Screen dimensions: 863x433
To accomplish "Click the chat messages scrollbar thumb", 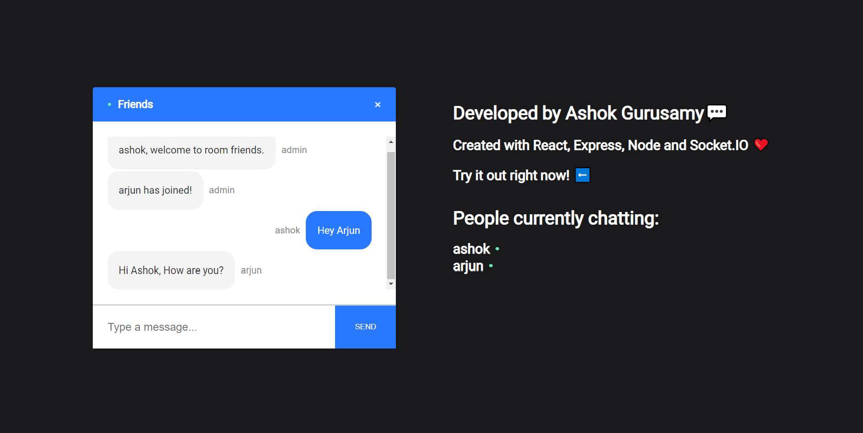I will pos(391,215).
